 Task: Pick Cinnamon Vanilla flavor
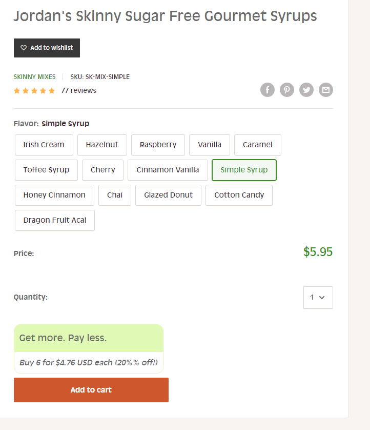(168, 170)
